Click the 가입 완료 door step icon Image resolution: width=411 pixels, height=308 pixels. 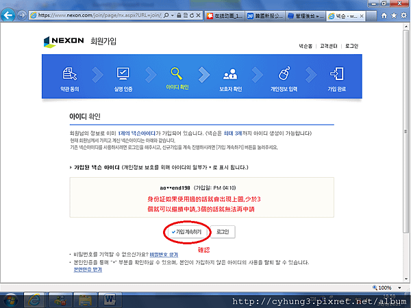point(337,74)
